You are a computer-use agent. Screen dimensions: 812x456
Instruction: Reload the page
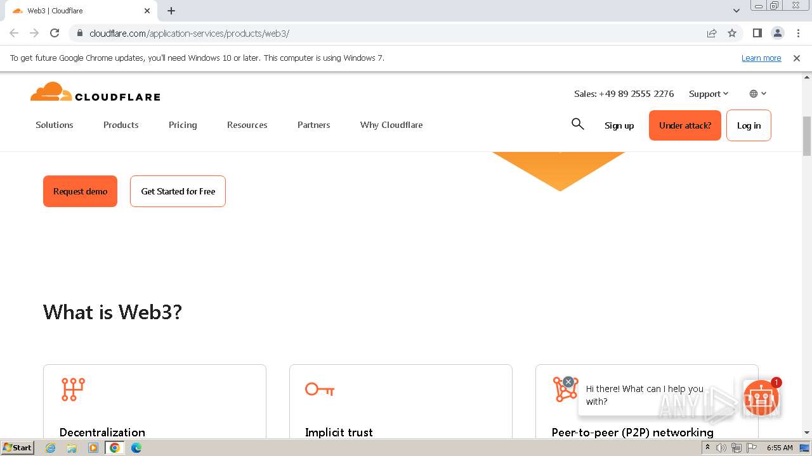[x=55, y=33]
